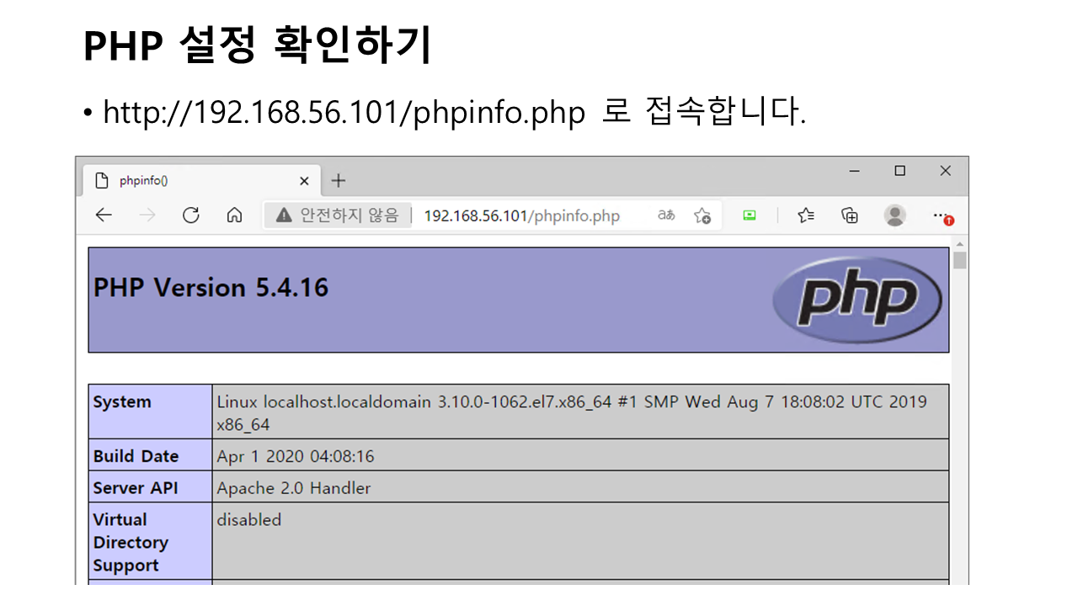Viewport: 1078px width, 606px height.
Task: Add this page to favorites
Action: coord(702,215)
